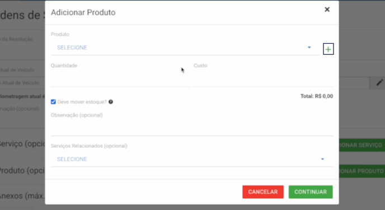Focus the Custo input field
385x210 pixels.
(x=263, y=80)
